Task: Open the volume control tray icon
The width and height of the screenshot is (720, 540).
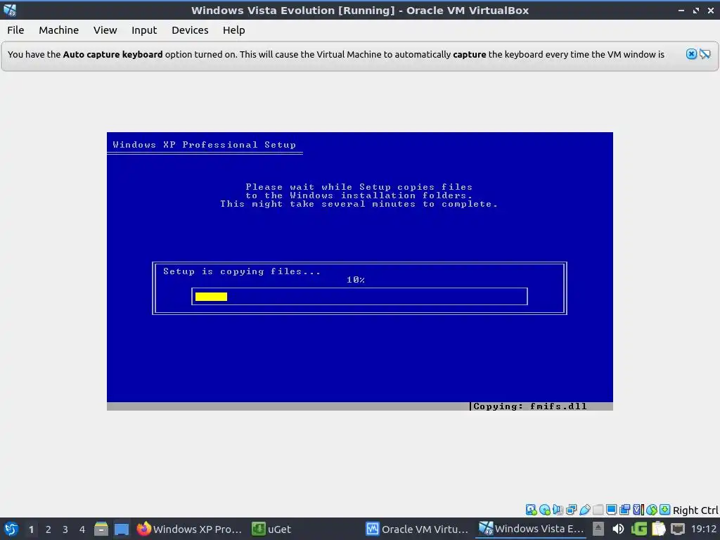Action: pos(618,529)
